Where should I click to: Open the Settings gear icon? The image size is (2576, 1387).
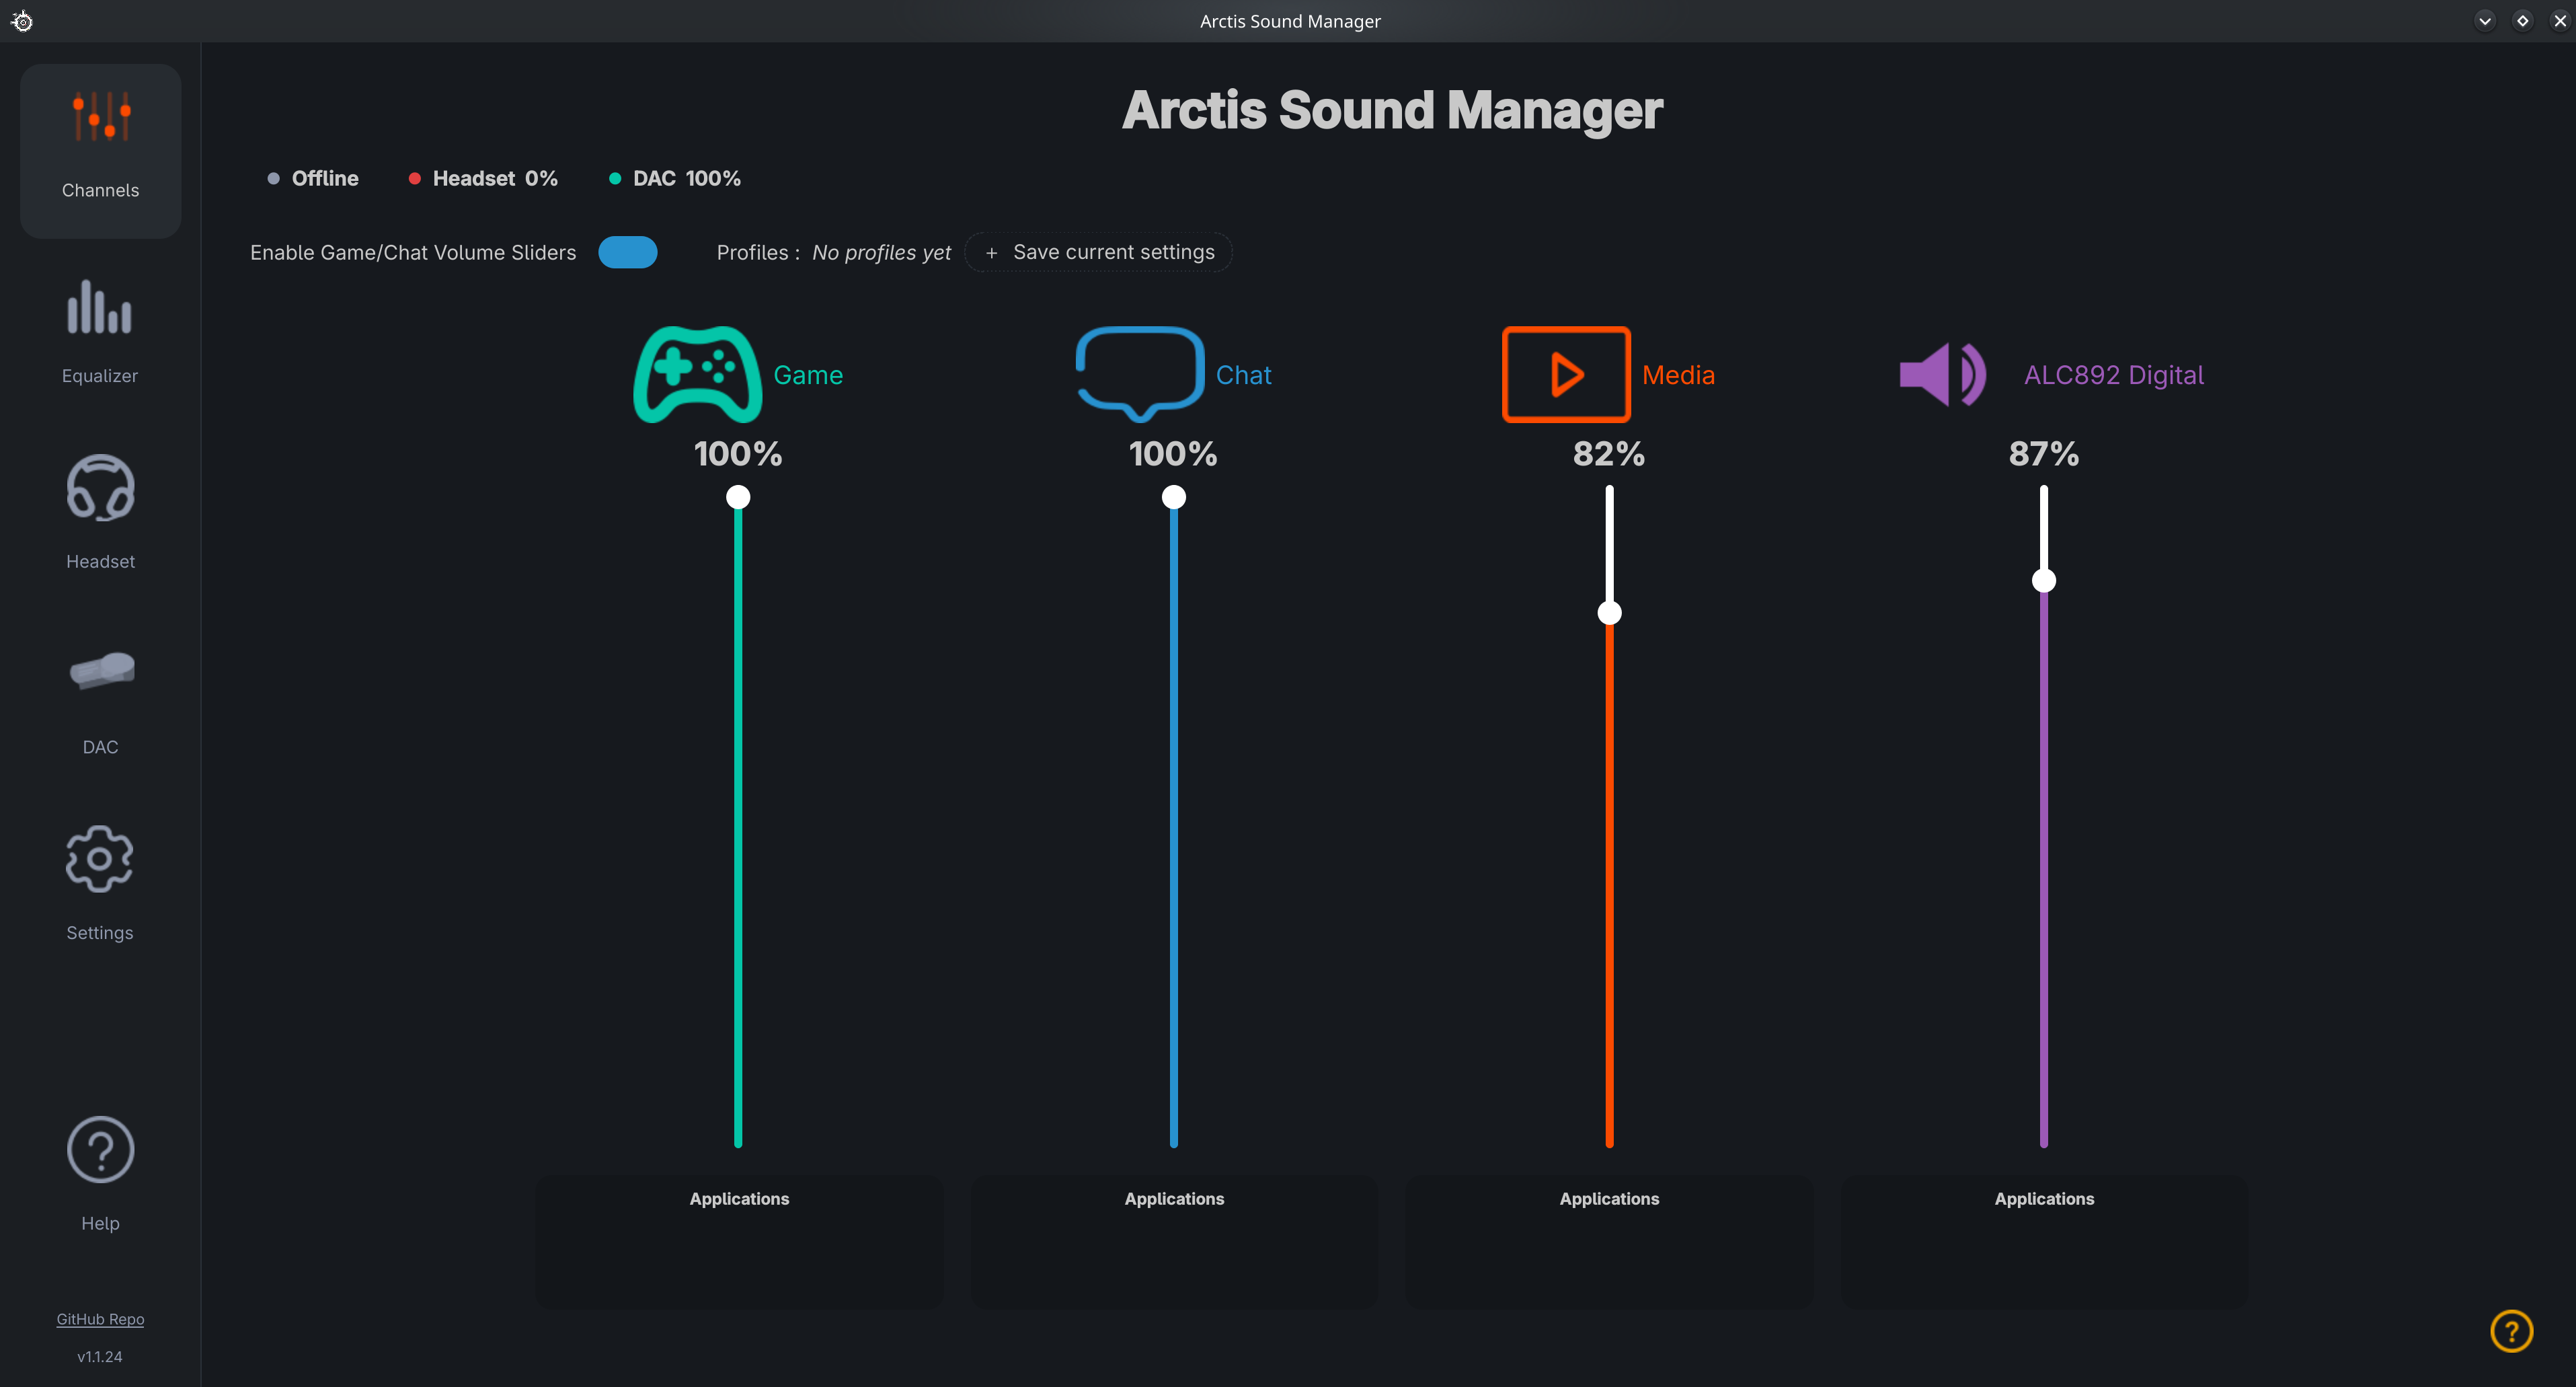coord(99,858)
